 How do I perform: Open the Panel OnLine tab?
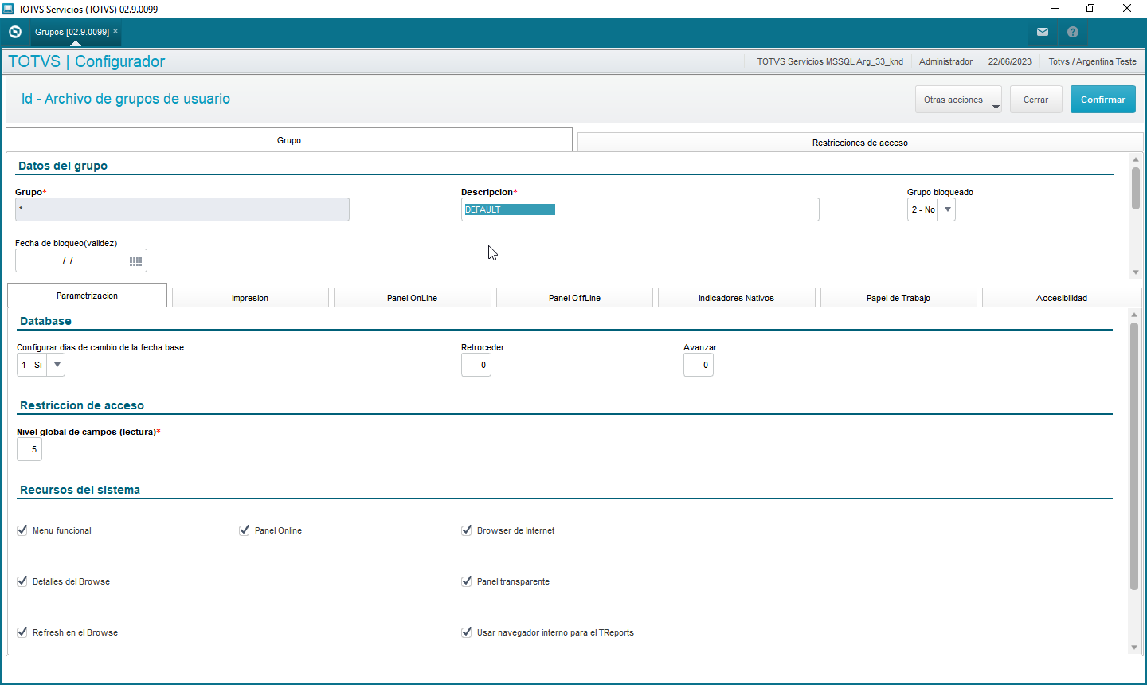tap(413, 298)
